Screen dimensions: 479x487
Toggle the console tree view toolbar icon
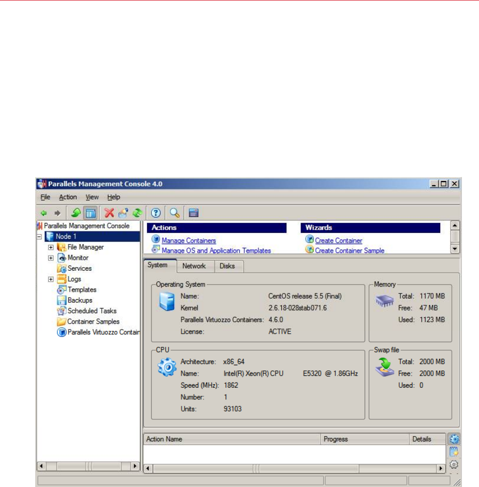click(x=91, y=213)
